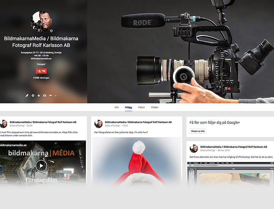
Task: Click the 20:04 post timestamp
Action: click(30, 126)
